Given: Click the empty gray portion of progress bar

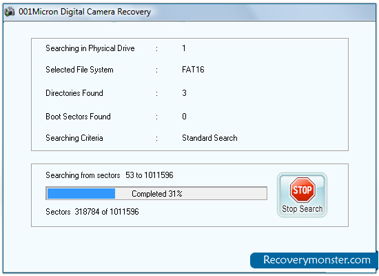Looking at the screenshot, I should pyautogui.click(x=191, y=193).
